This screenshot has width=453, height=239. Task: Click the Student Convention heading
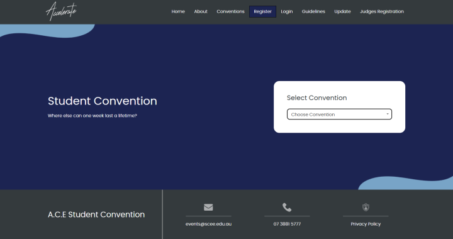pos(103,101)
